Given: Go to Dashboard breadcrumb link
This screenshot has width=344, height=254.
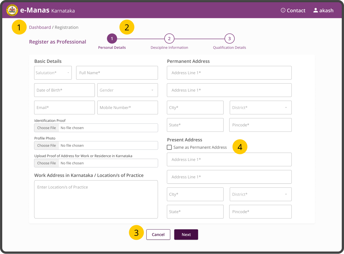Looking at the screenshot, I should (x=40, y=27).
